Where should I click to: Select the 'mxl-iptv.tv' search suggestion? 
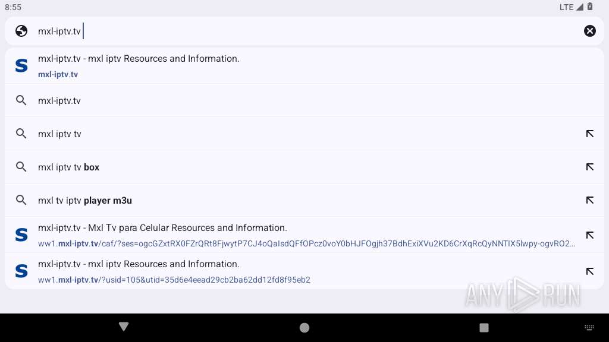point(304,100)
